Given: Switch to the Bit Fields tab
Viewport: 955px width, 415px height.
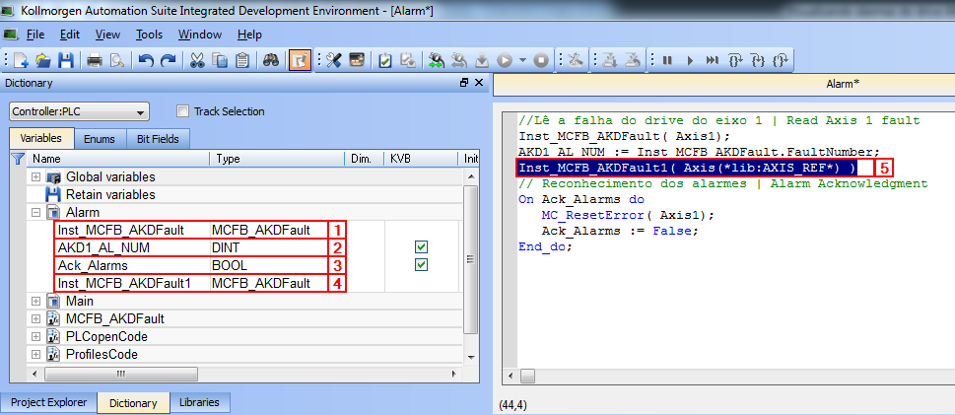Looking at the screenshot, I should point(158,139).
